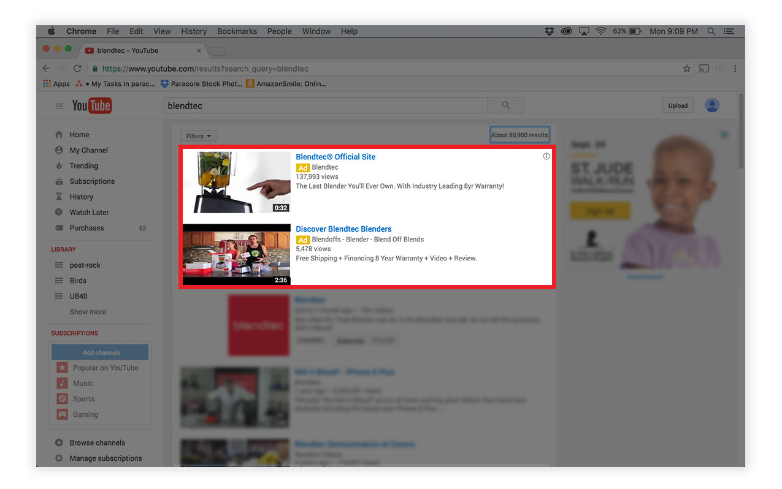The image size is (782, 489).
Task: Open Chrome three-dot menu
Action: click(735, 69)
